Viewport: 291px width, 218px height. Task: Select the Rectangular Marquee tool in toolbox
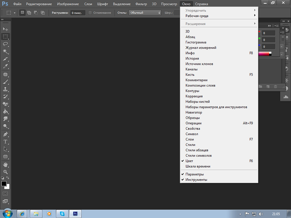pos(5,36)
